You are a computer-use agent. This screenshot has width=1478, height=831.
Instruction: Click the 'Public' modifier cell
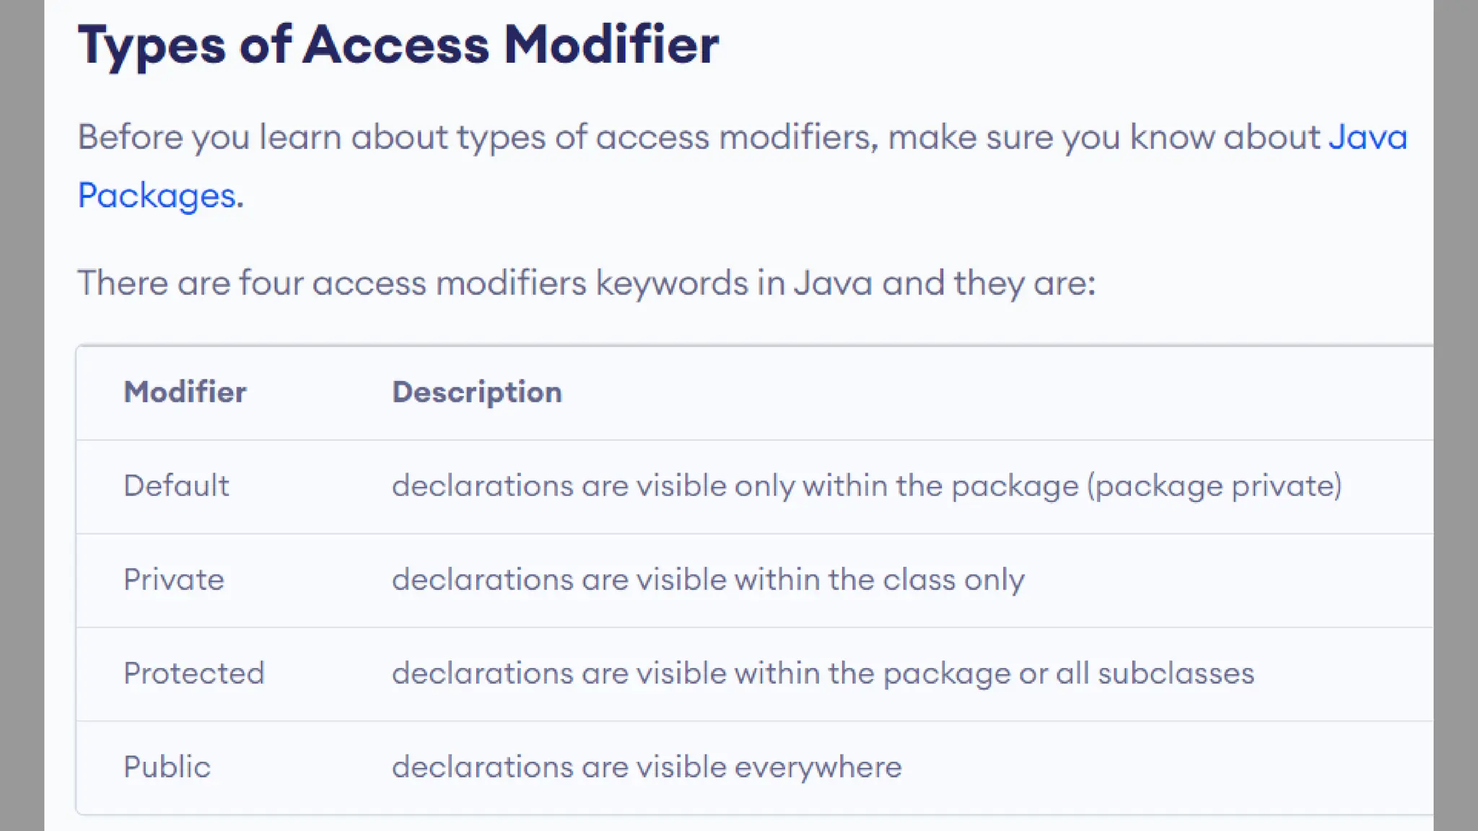coord(167,767)
